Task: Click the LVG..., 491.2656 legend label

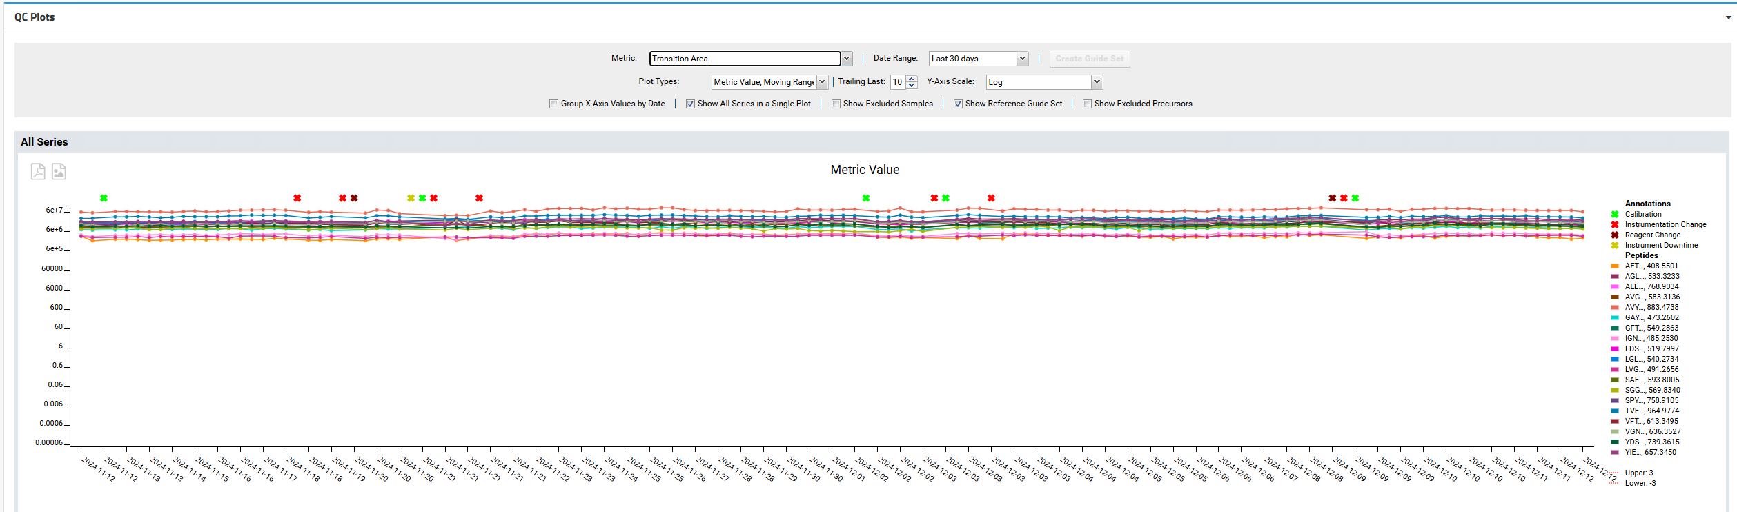Action: tap(1651, 369)
